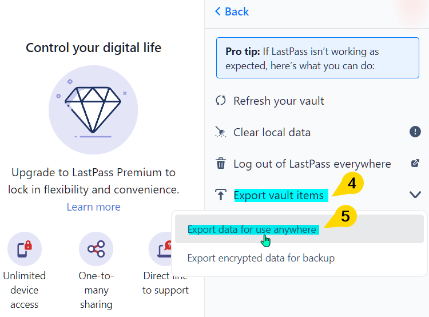
Task: Click the Direct line to support icon
Action: coord(161,249)
